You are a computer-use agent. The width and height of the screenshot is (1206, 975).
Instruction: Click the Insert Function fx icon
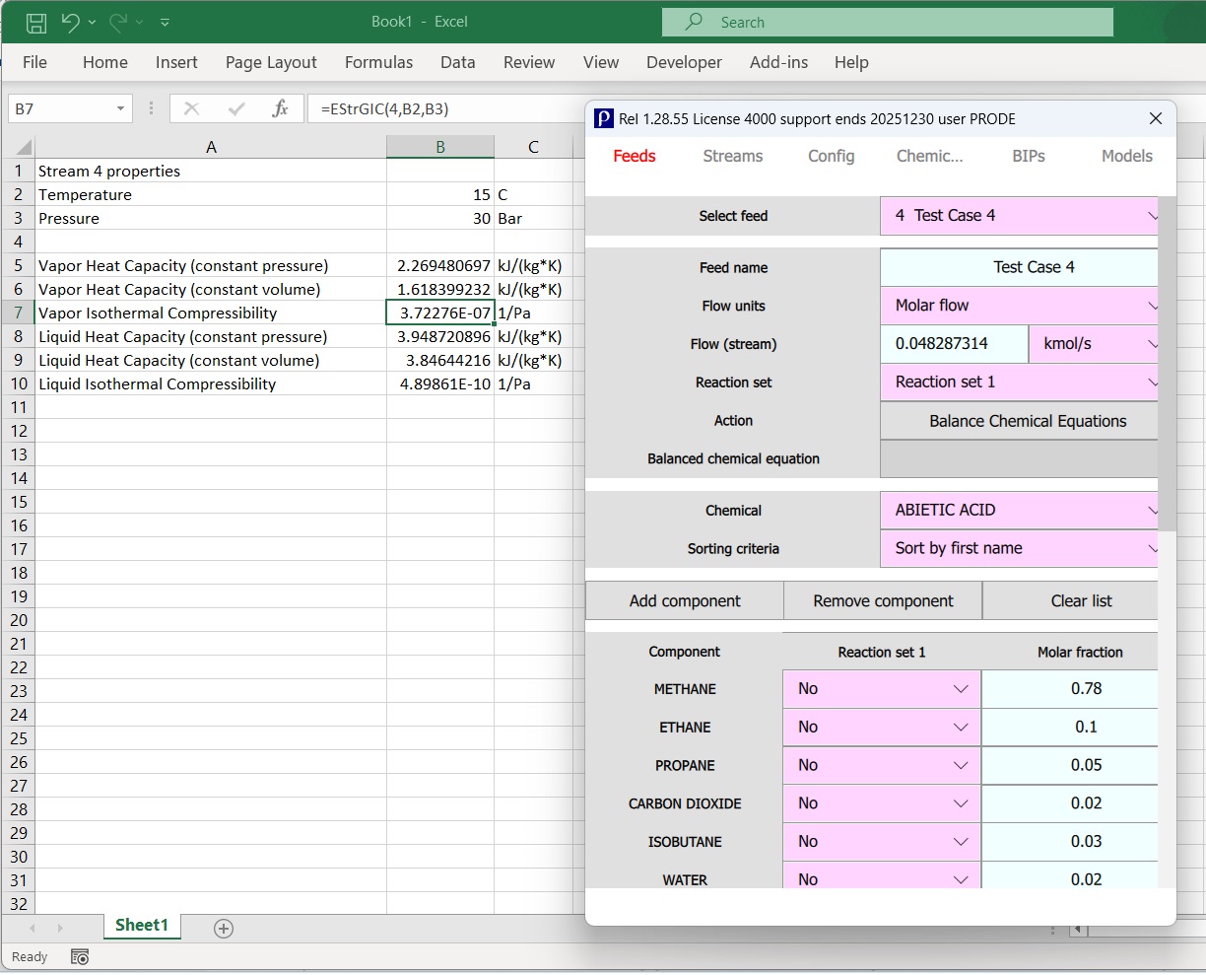[281, 108]
